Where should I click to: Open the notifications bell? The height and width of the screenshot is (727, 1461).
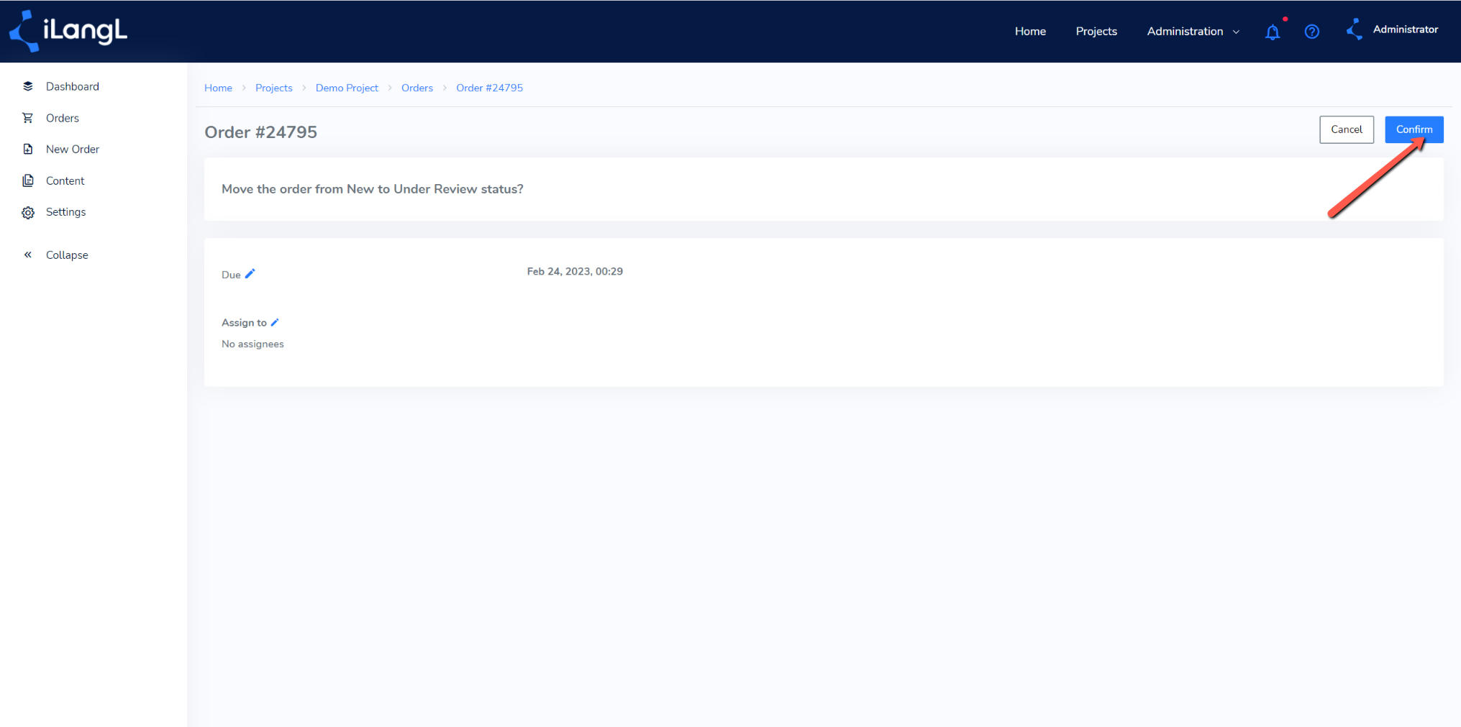click(1273, 32)
